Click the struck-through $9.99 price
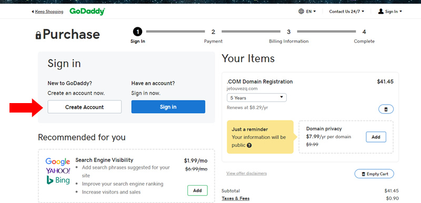 pos(312,145)
